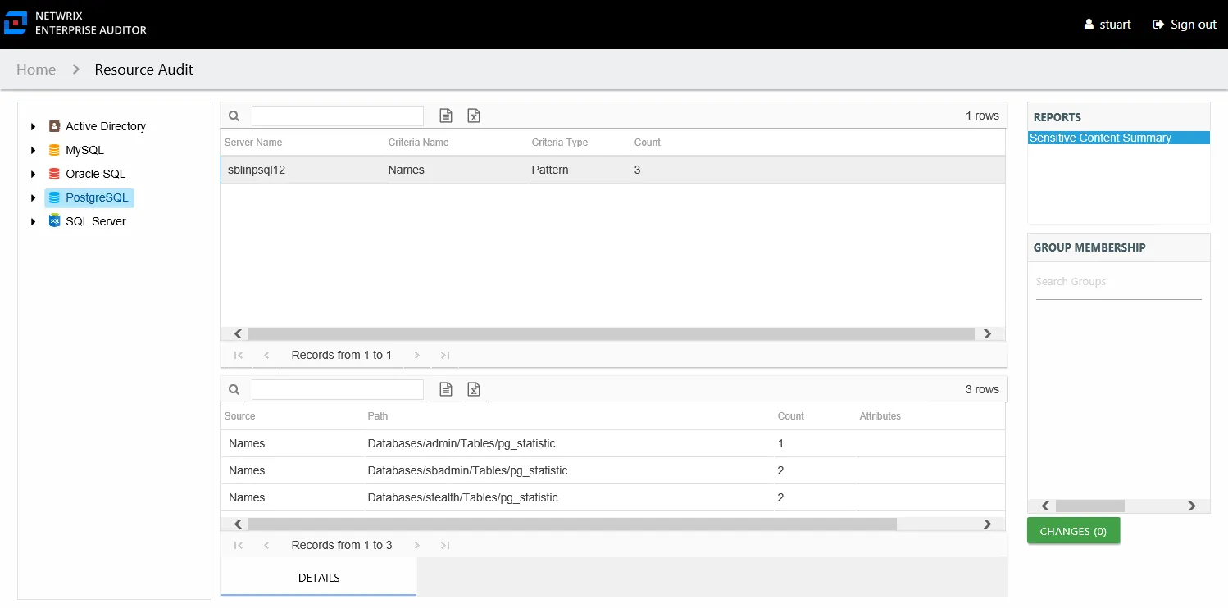
Task: Sort by Server Name column header
Action: (x=253, y=143)
